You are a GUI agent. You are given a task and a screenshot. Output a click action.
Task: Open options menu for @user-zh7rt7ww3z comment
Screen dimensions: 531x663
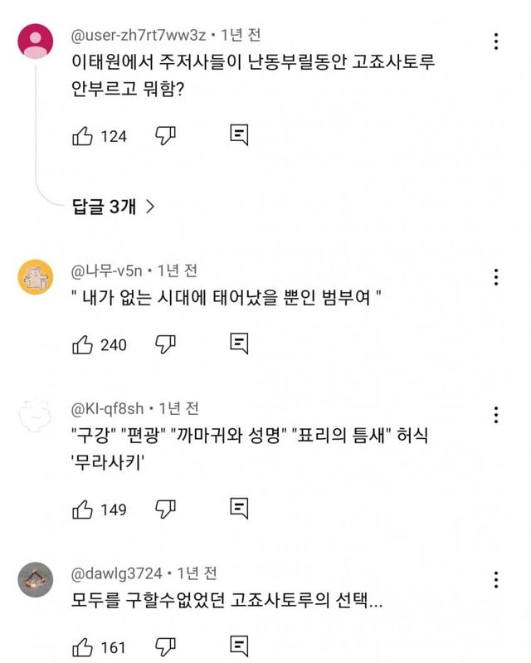click(495, 41)
